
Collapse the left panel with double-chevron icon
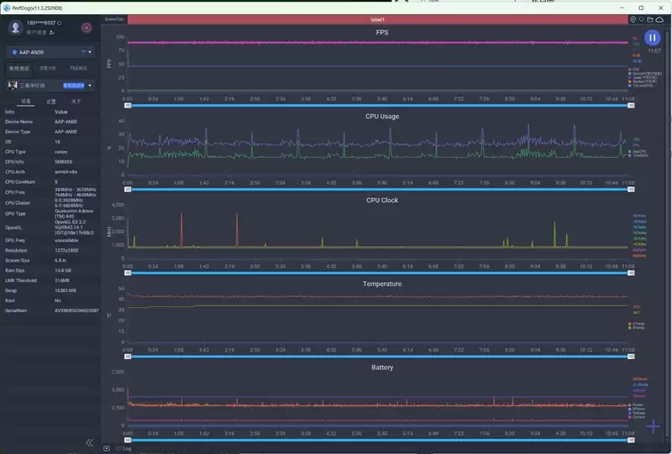tap(89, 442)
